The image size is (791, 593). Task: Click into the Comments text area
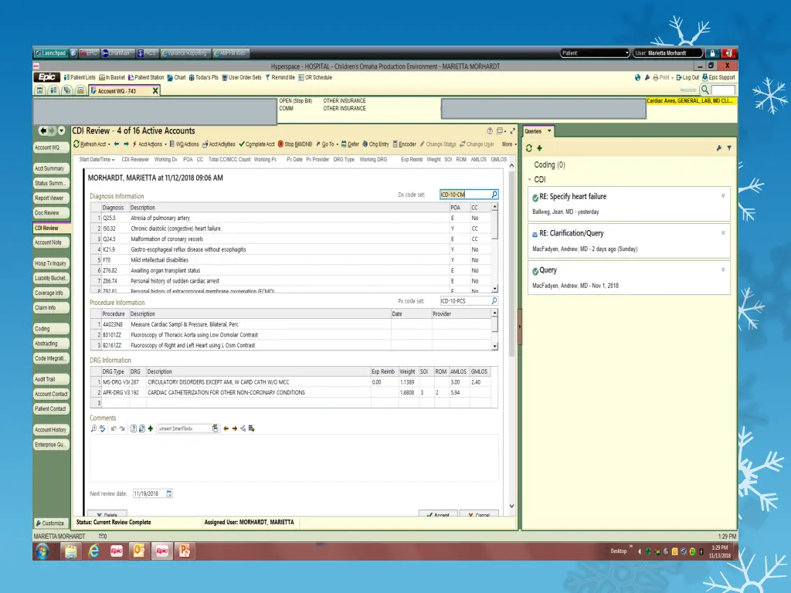[x=294, y=458]
